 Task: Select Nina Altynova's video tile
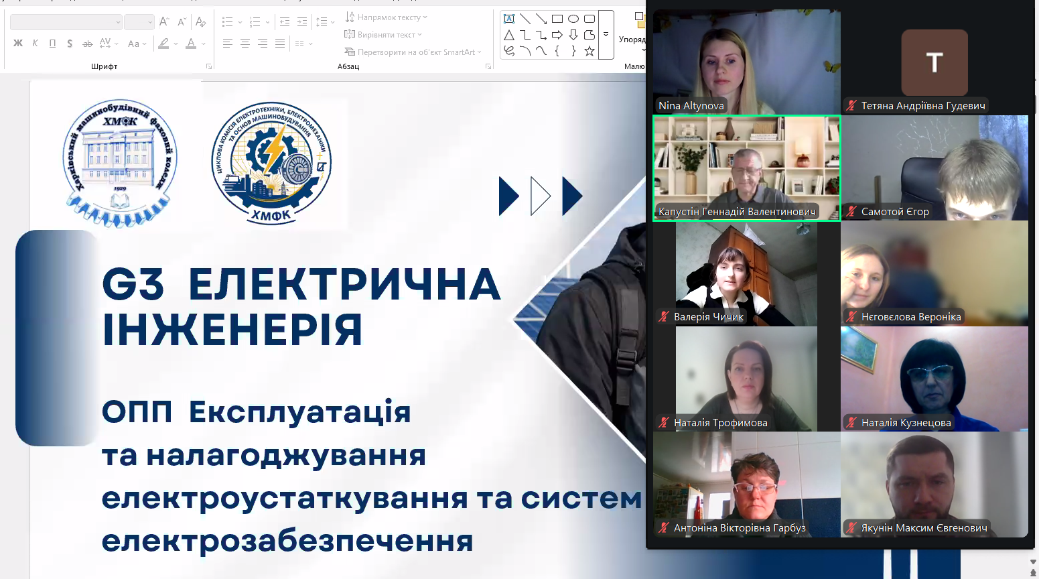[746, 62]
